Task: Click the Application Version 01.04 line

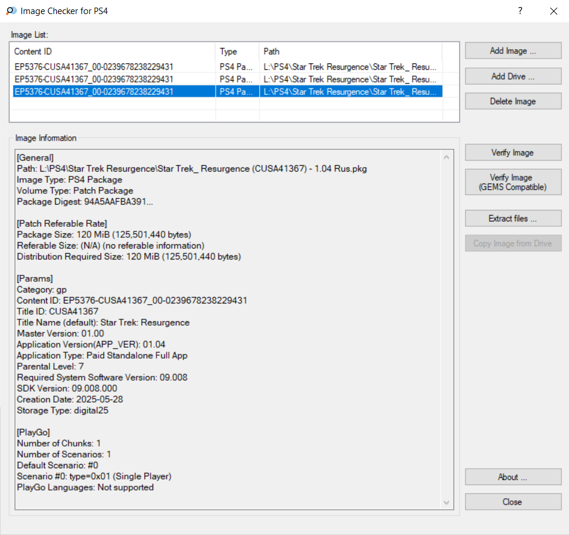Action: (x=91, y=345)
